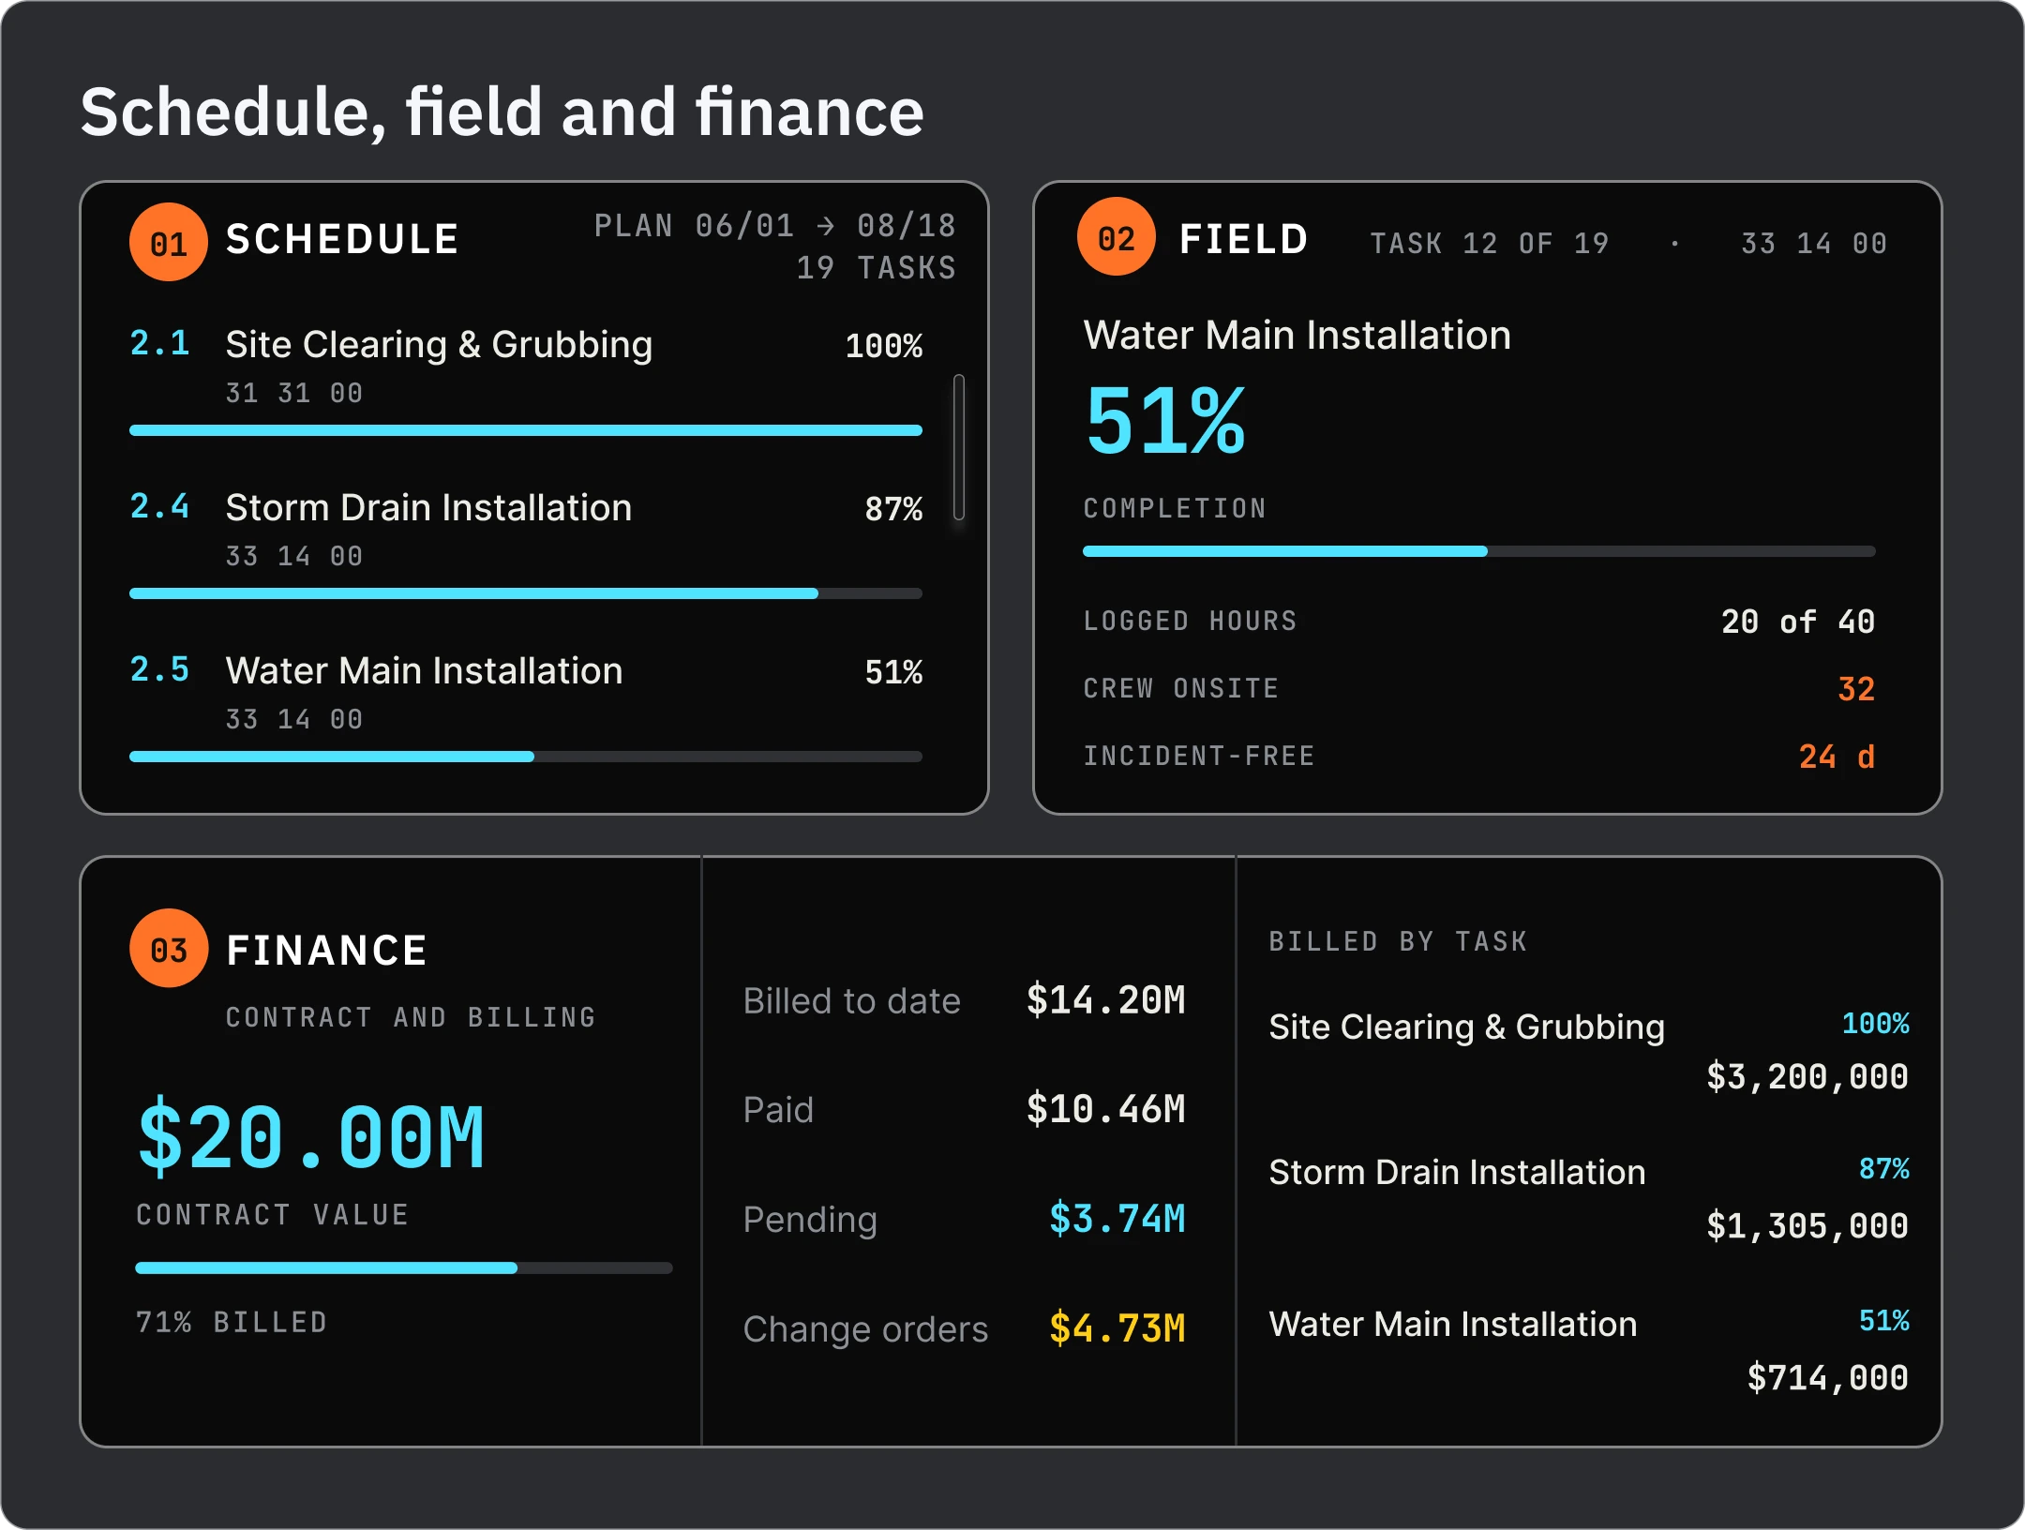Click Water Main Installation in billed list

[x=1452, y=1324]
